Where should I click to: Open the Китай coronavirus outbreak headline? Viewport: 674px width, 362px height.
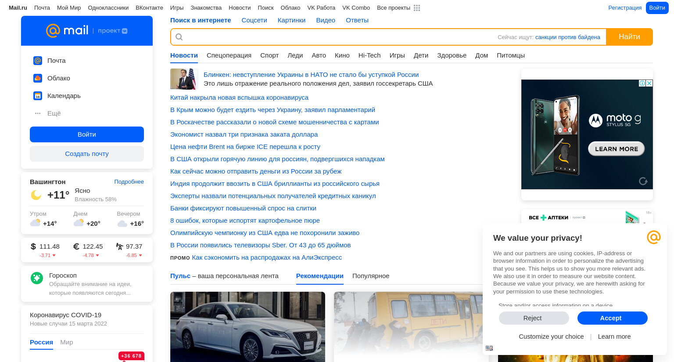239,98
